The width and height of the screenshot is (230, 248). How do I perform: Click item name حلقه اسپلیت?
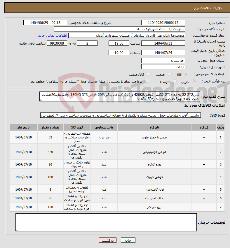tap(154, 198)
